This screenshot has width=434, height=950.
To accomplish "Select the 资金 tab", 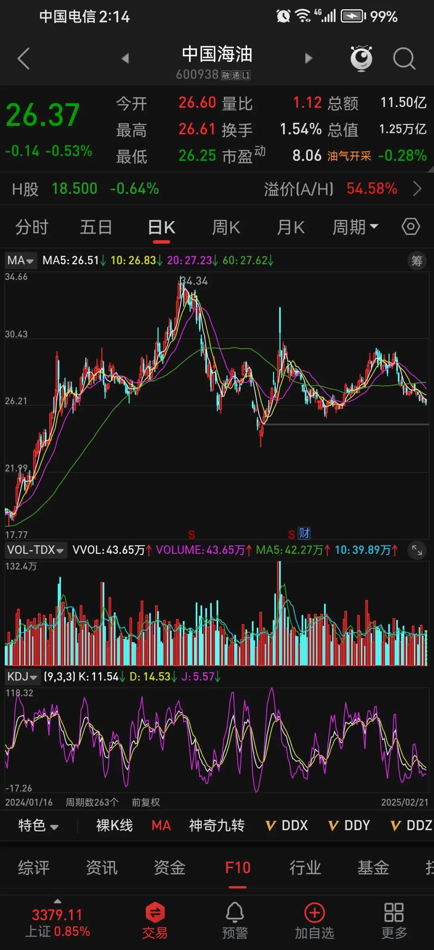I will coord(170,868).
